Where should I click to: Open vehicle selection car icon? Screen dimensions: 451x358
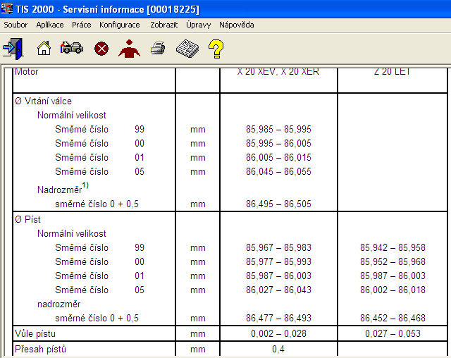tap(71, 49)
